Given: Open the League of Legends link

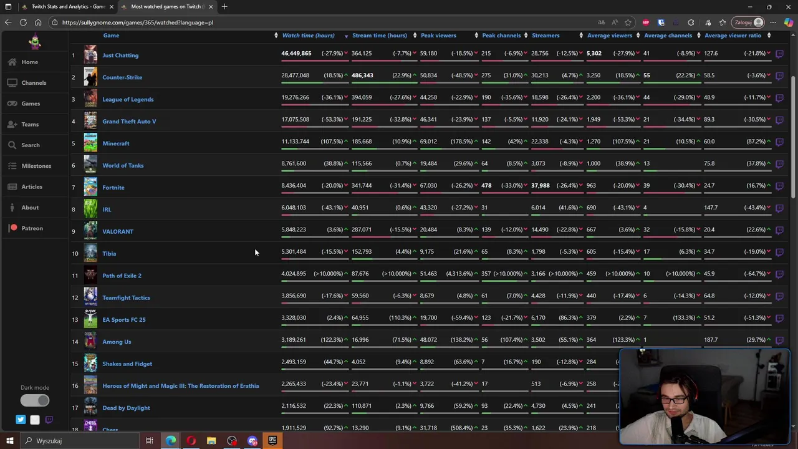Looking at the screenshot, I should point(128,99).
